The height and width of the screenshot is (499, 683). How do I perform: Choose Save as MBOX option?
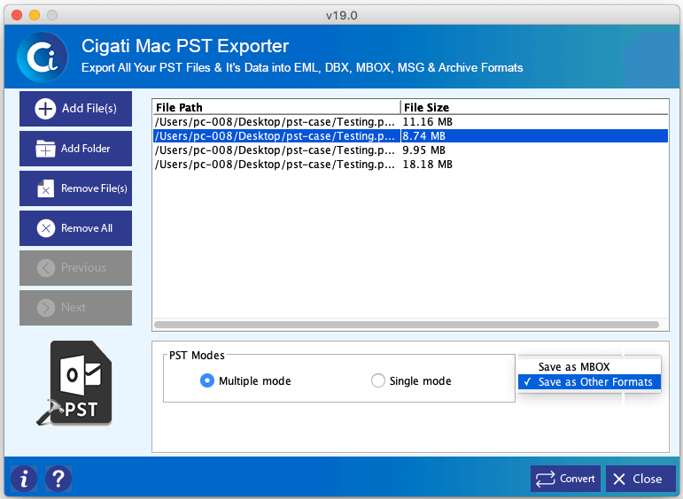589,367
